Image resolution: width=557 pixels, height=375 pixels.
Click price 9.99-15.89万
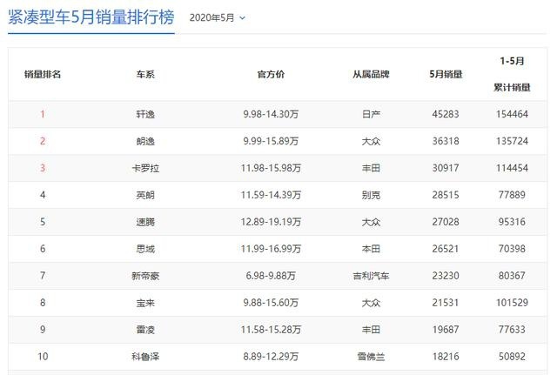click(x=271, y=141)
